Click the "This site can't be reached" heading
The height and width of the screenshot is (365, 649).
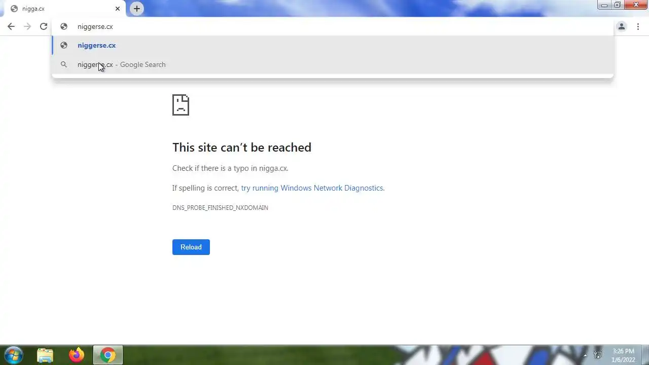(242, 147)
